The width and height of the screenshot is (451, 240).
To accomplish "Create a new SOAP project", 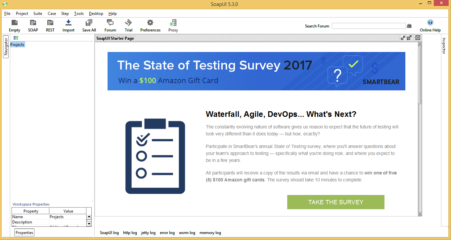I will point(33,25).
